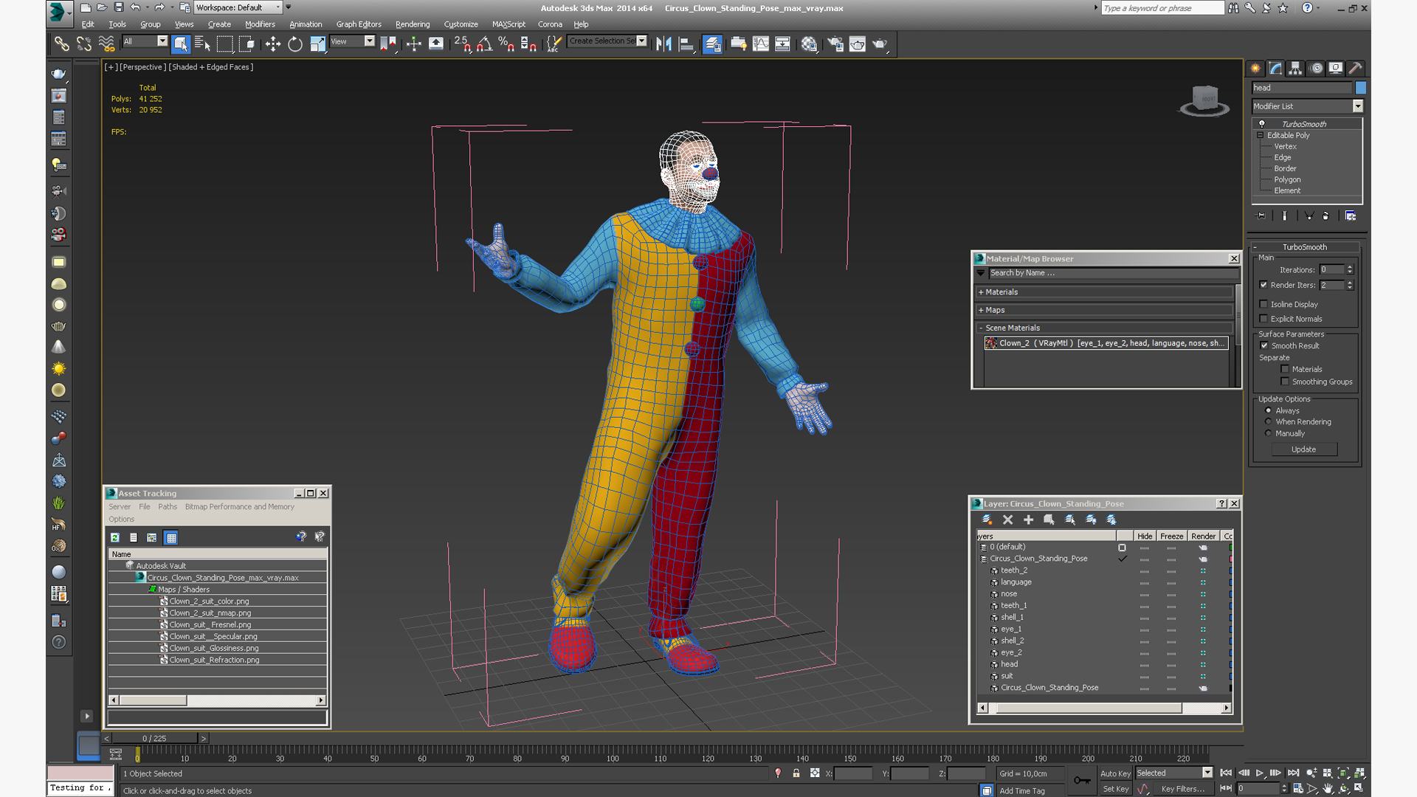Viewport: 1417px width, 797px height.
Task: Open the Workspace Default dropdown
Action: point(238,7)
